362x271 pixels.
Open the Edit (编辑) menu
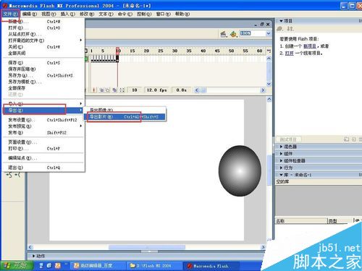(x=30, y=14)
